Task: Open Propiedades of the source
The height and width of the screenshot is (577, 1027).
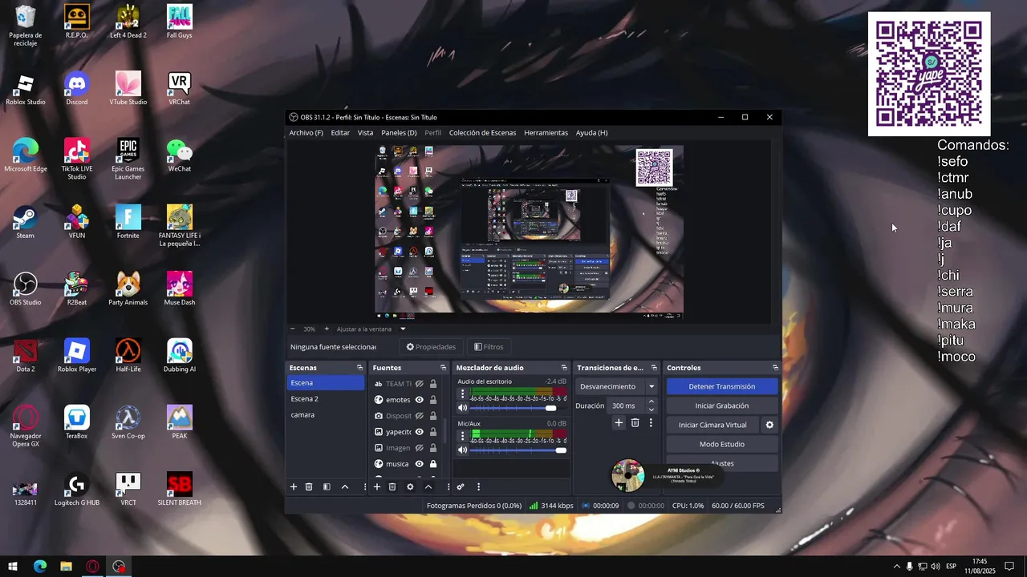Action: pos(431,347)
